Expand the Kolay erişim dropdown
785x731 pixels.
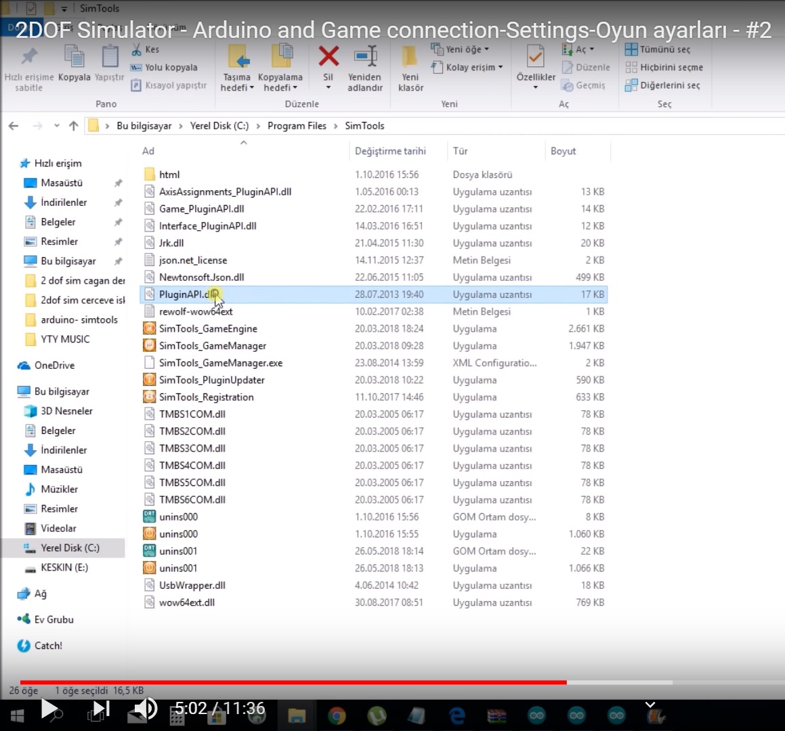(474, 67)
